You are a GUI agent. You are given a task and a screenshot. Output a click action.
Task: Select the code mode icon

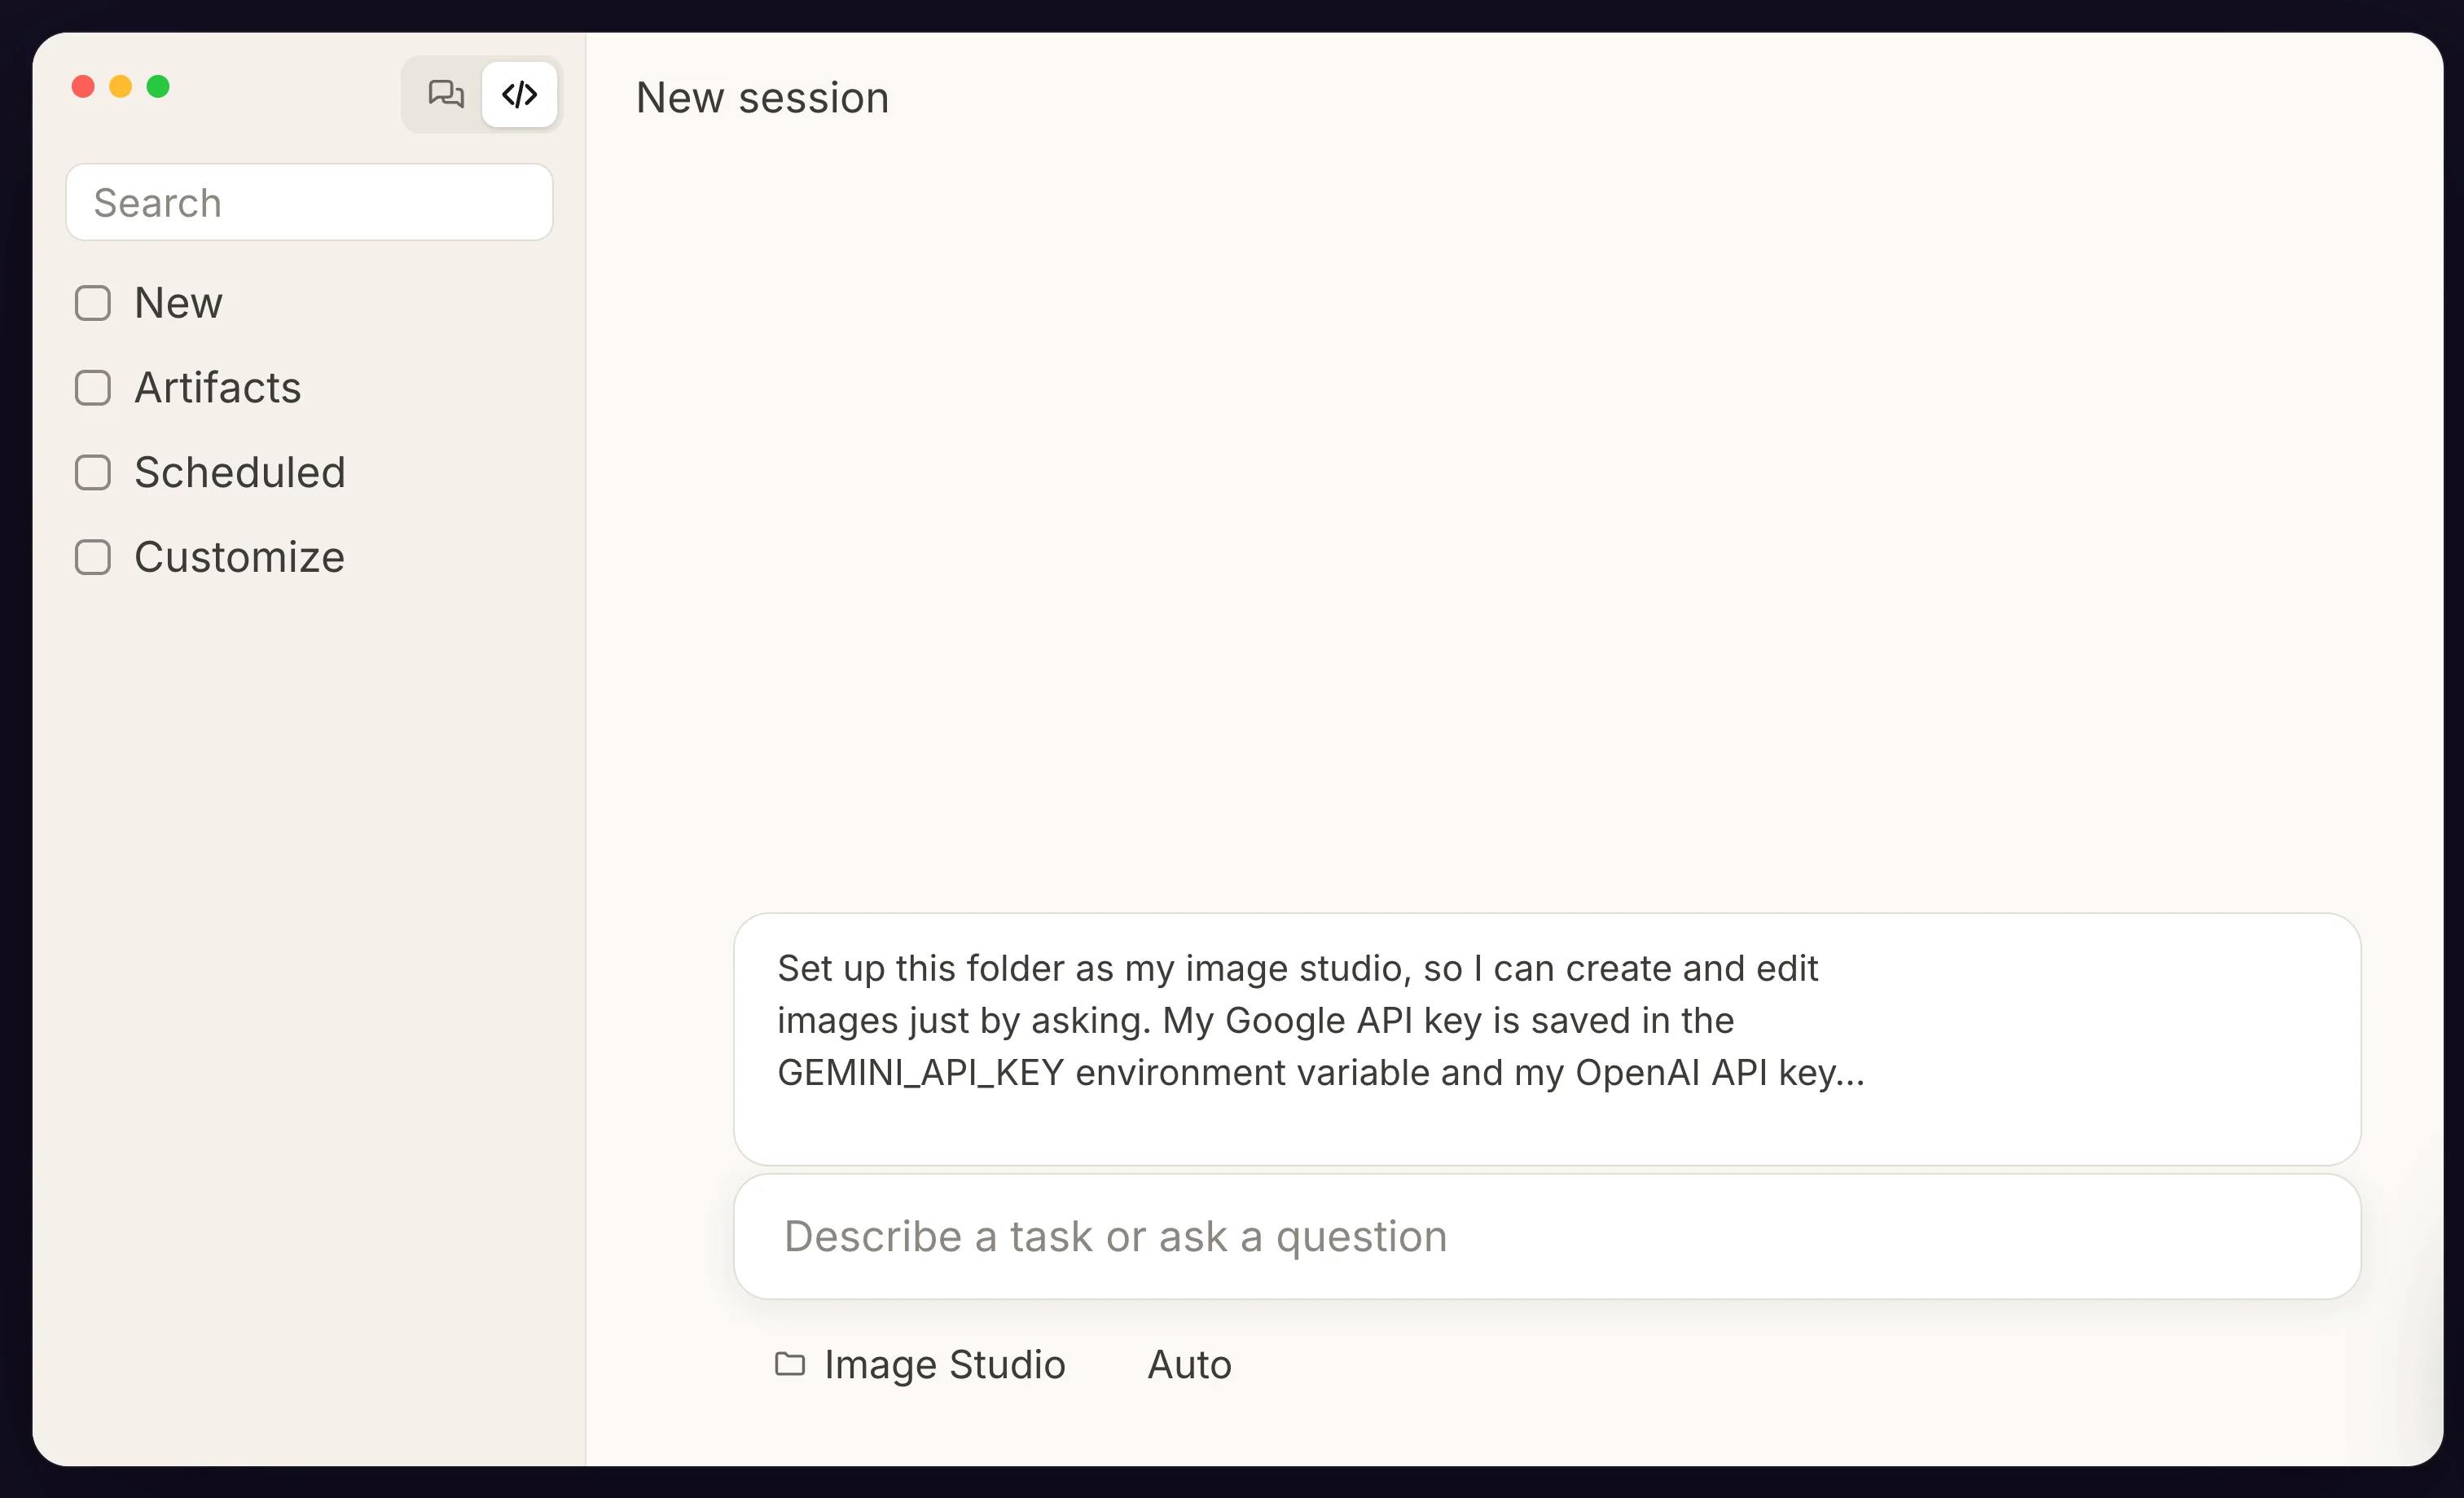tap(519, 94)
